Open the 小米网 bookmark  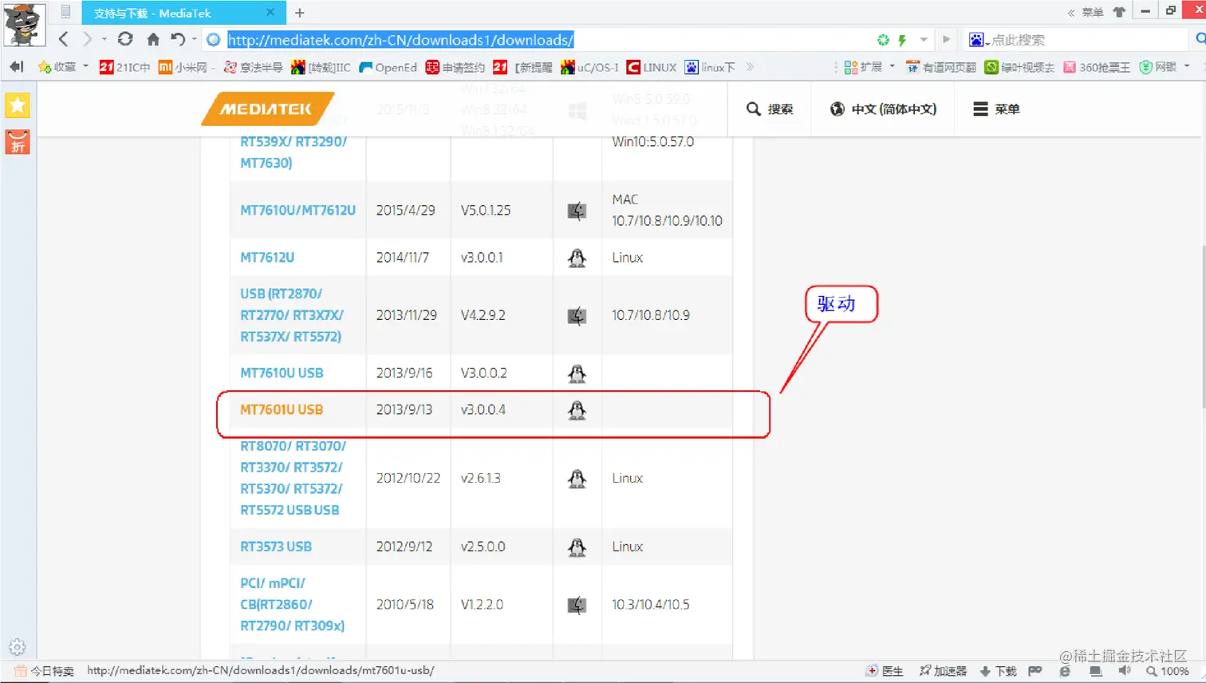pyautogui.click(x=183, y=67)
